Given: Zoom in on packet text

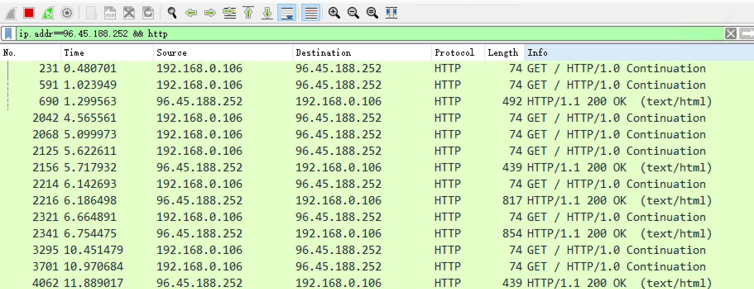Looking at the screenshot, I should (x=334, y=13).
